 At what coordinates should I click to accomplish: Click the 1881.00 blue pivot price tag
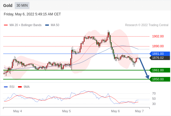[160, 54]
